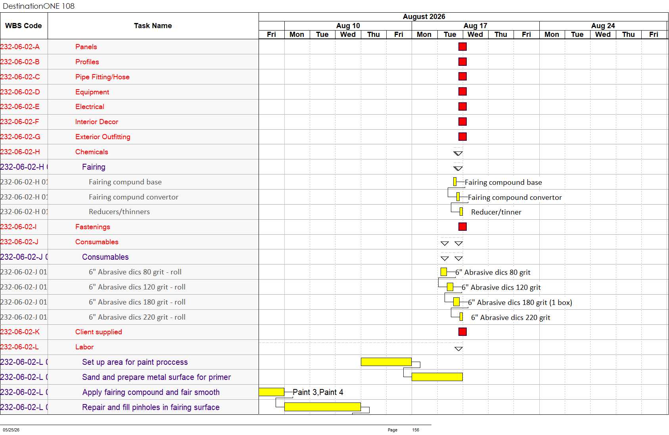Select the Fastenings red milestone square
This screenshot has width=669, height=435.
click(x=462, y=227)
